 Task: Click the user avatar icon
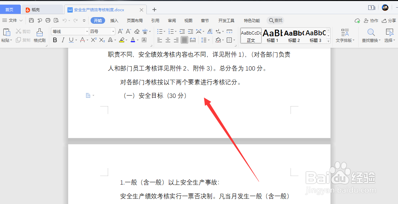coord(385,7)
